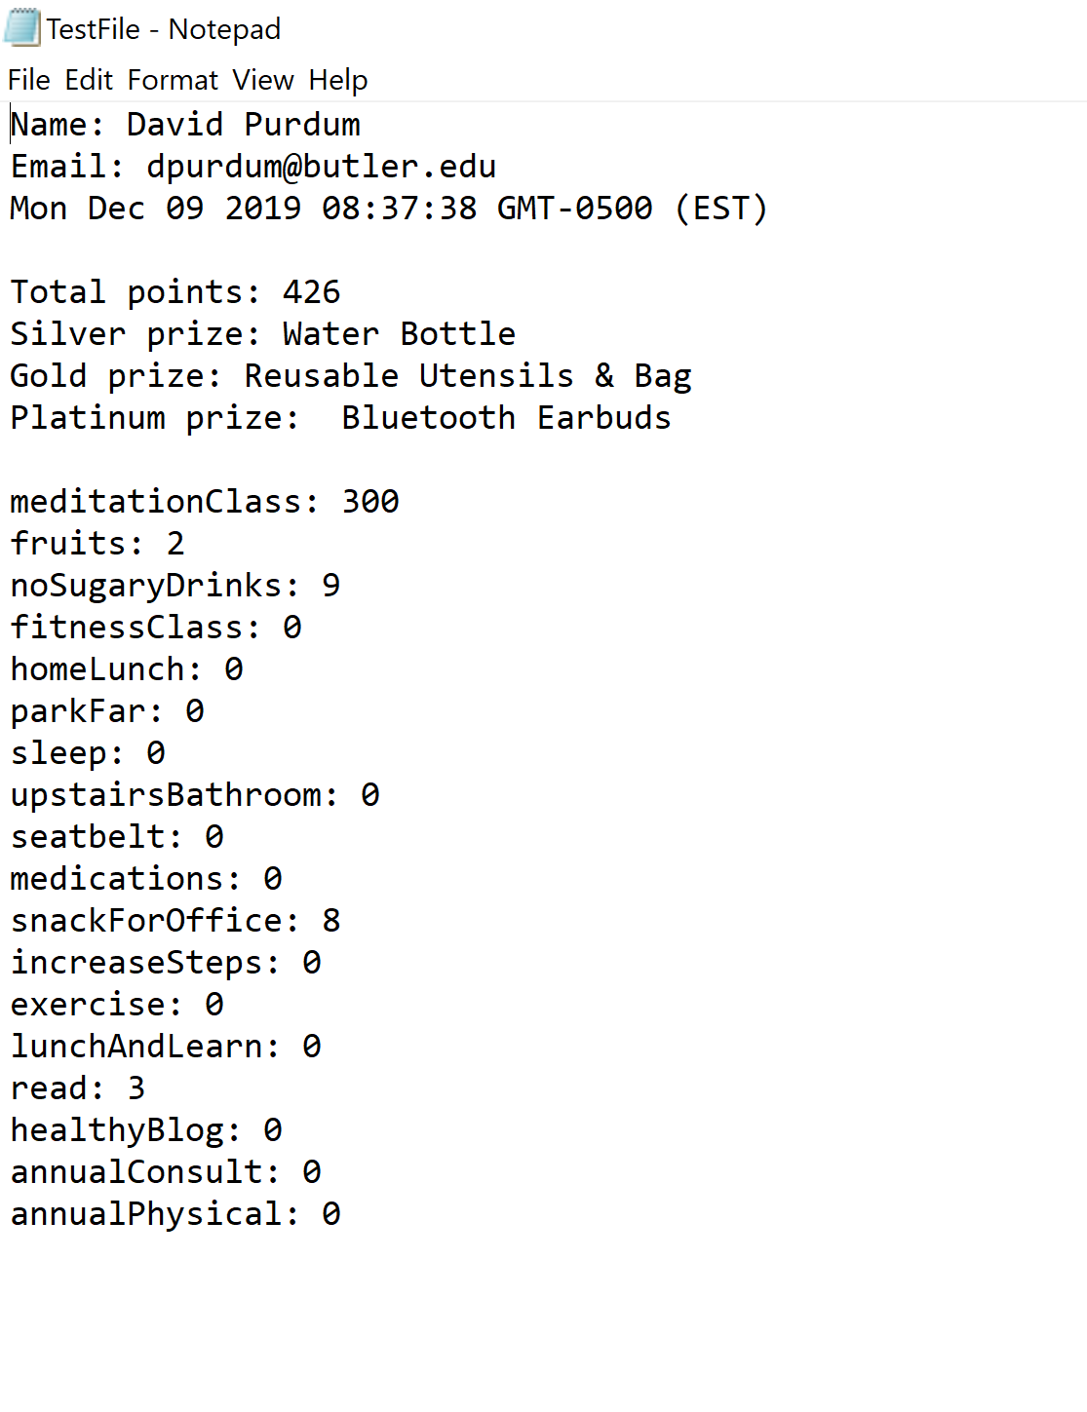The width and height of the screenshot is (1087, 1412).
Task: Click the date line Mon Dec 09 2019
Action: (389, 209)
